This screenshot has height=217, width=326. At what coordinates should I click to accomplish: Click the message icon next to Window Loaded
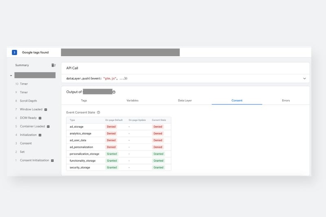46,110
